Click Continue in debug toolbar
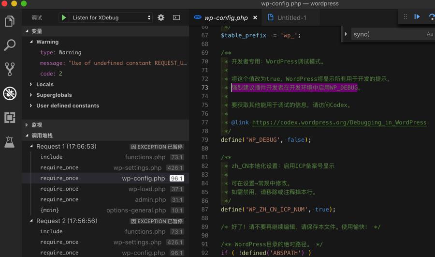 click(x=417, y=16)
